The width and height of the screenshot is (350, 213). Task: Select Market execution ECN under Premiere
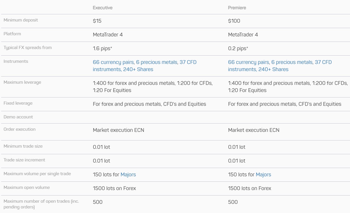tap(254, 130)
